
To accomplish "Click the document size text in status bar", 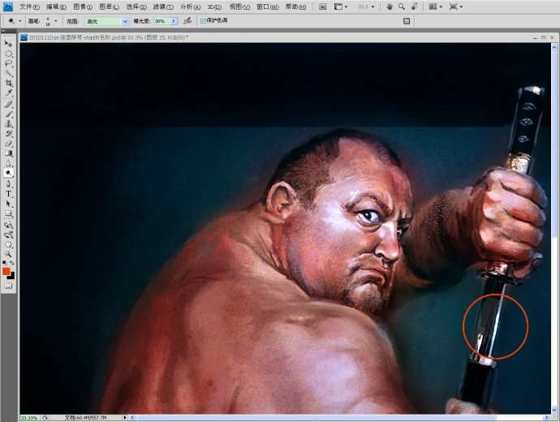I will pos(86,418).
